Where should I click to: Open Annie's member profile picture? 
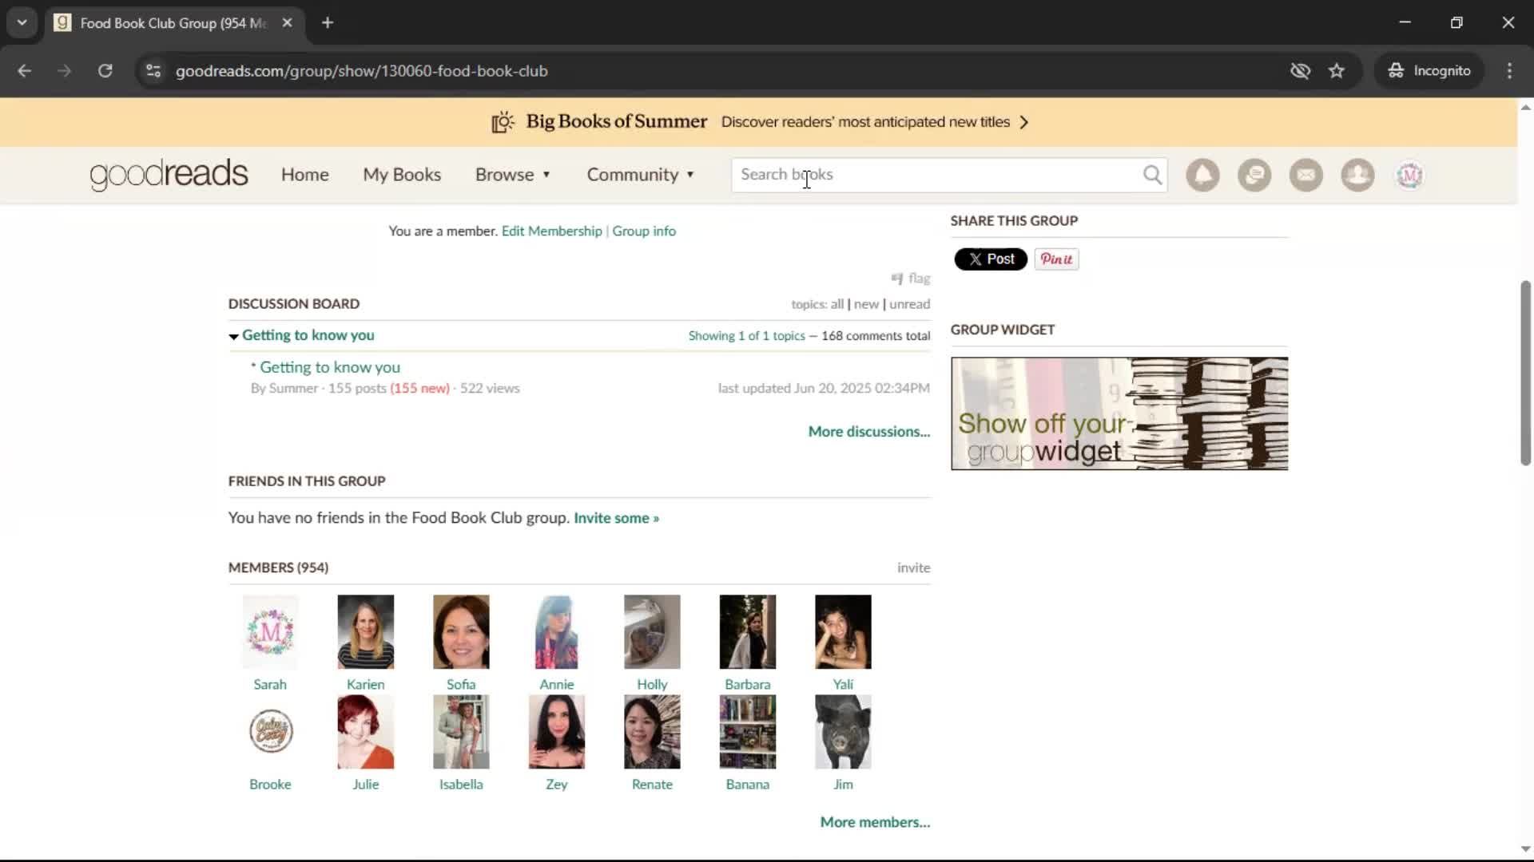(557, 631)
